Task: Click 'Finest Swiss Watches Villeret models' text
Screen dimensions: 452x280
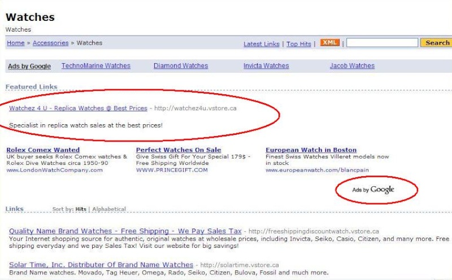Action: tap(327, 160)
